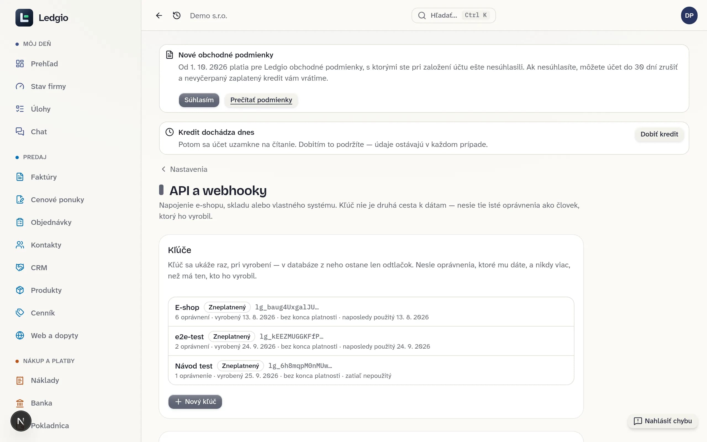707x442 pixels.
Task: Click the Dobiť kredit button
Action: (x=659, y=134)
